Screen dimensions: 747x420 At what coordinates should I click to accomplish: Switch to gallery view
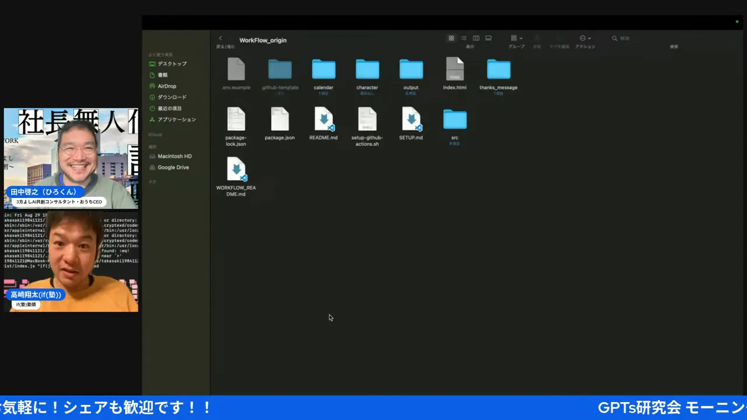coord(488,38)
